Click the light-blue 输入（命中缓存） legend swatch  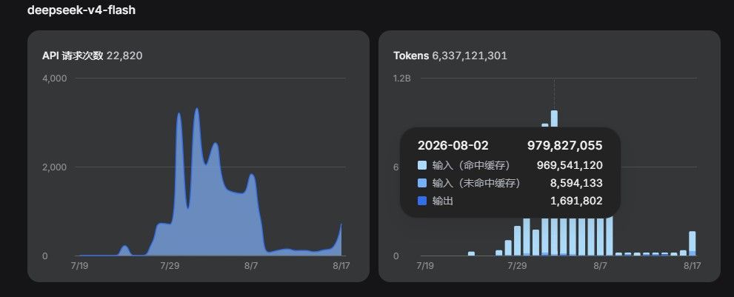[422, 165]
